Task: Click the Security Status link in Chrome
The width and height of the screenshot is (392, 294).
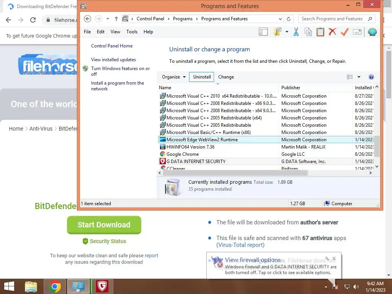Action: pos(105,241)
